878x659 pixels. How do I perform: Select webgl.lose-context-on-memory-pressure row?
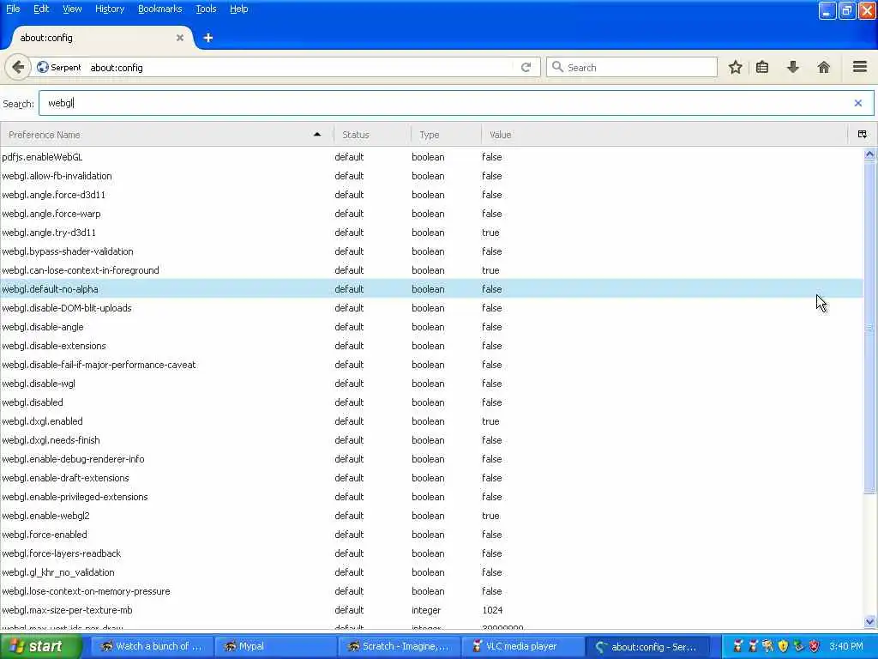click(431, 591)
